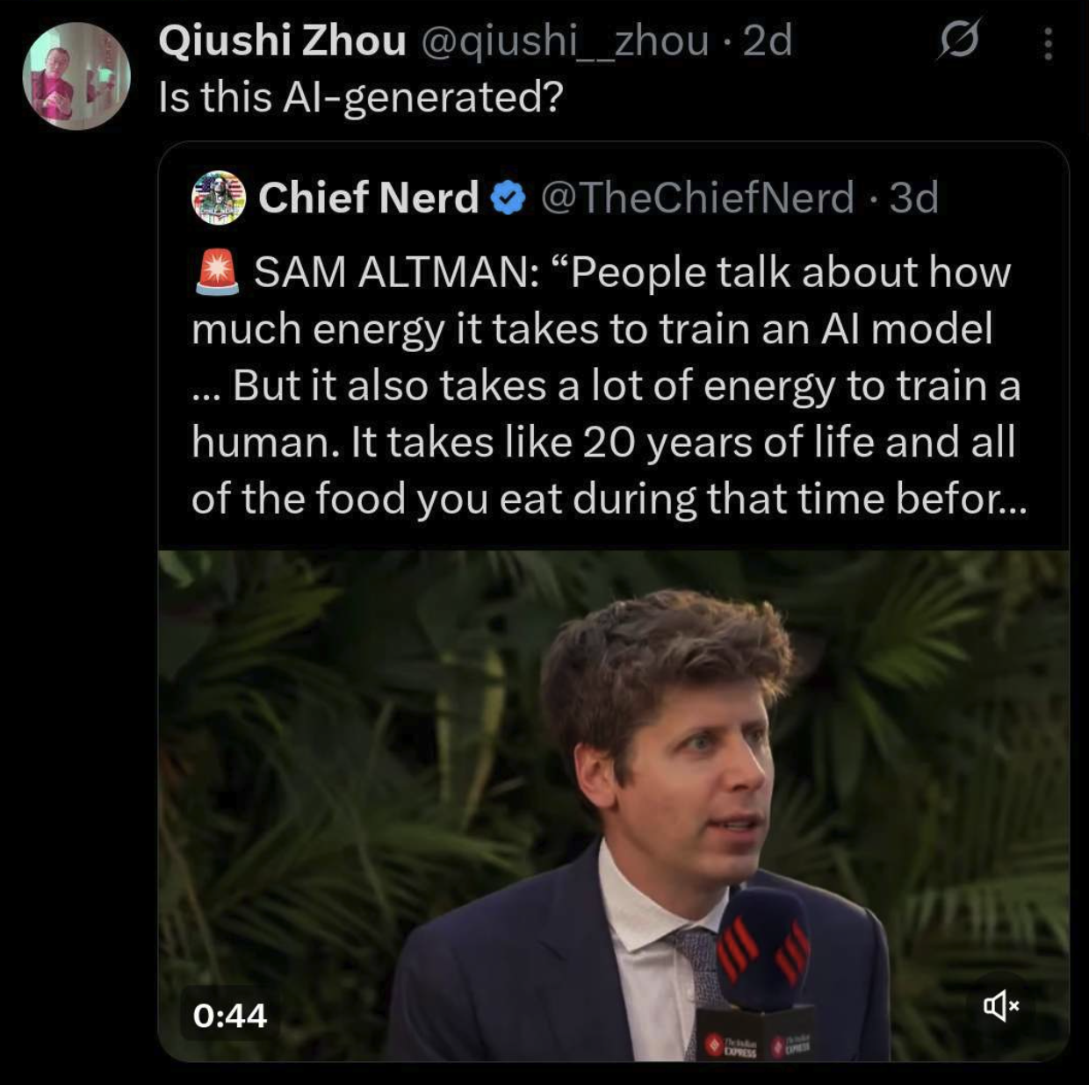Click the red siren emoji
The width and height of the screenshot is (1089, 1085).
[x=216, y=272]
